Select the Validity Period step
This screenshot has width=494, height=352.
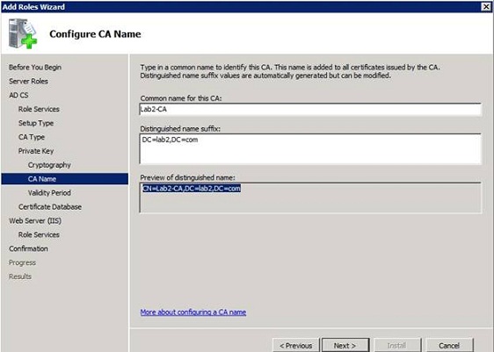point(49,193)
